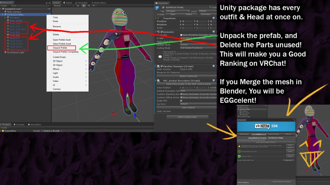
Task: Click the EXTRICA FINAL prefab cube icon
Action: pyautogui.click(x=5, y=15)
